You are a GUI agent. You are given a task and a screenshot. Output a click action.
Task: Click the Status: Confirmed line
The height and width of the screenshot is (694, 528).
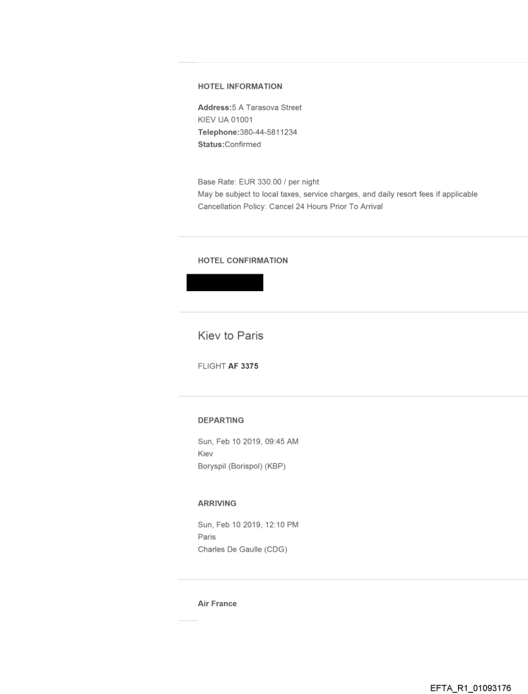point(229,144)
